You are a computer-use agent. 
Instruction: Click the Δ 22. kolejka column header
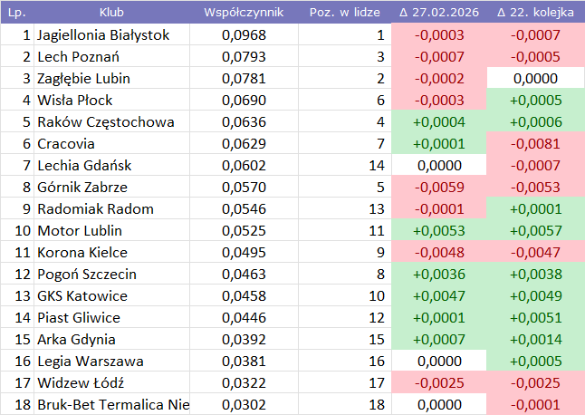click(x=535, y=13)
